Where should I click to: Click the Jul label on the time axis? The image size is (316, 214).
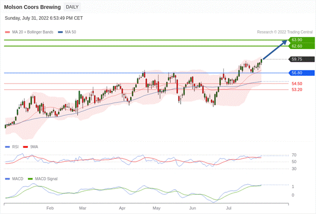(x=229, y=208)
